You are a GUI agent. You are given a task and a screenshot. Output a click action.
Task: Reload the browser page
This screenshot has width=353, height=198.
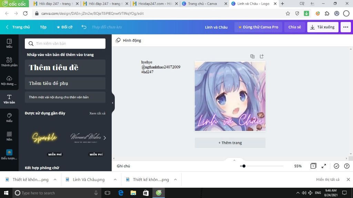tap(25, 13)
